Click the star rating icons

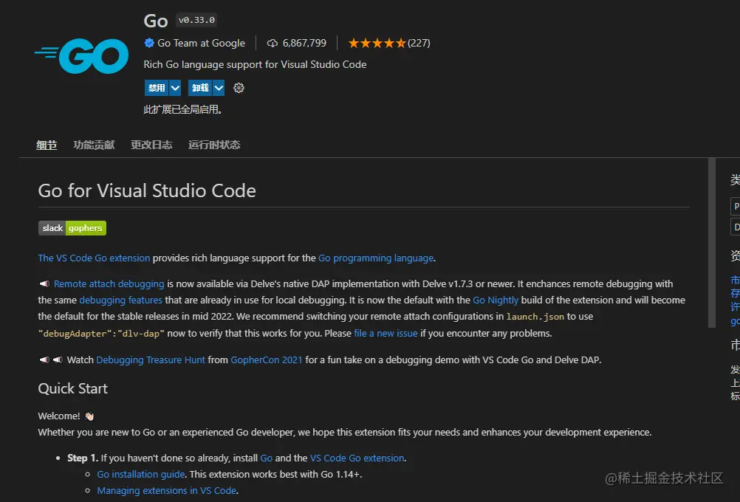377,43
